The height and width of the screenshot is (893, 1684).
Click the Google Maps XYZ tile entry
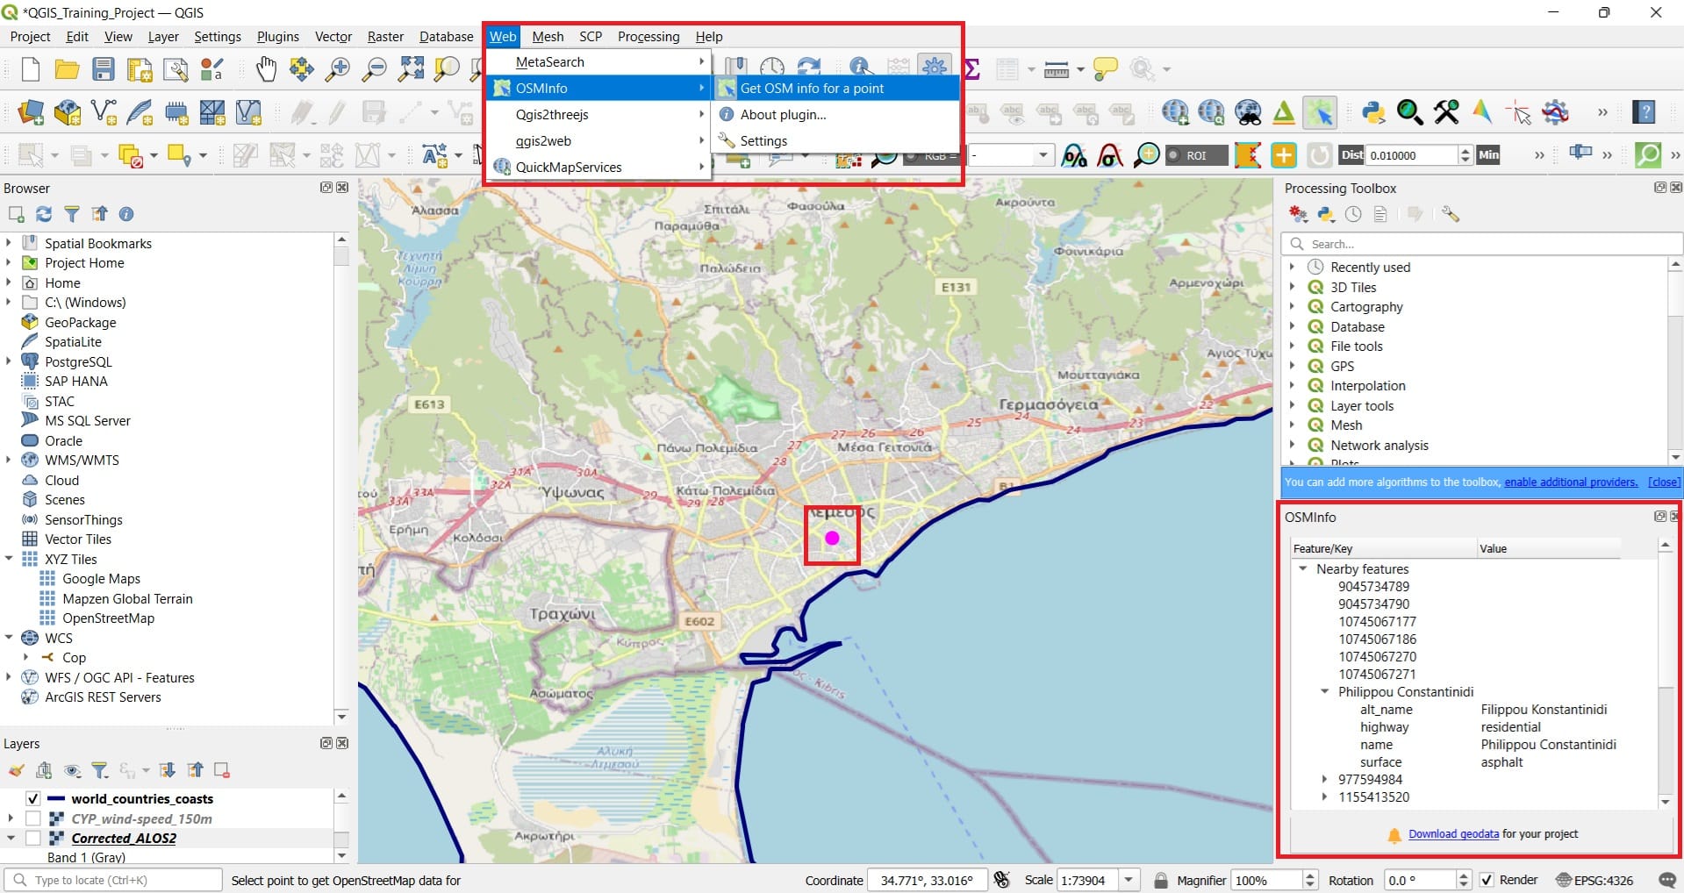click(x=101, y=578)
